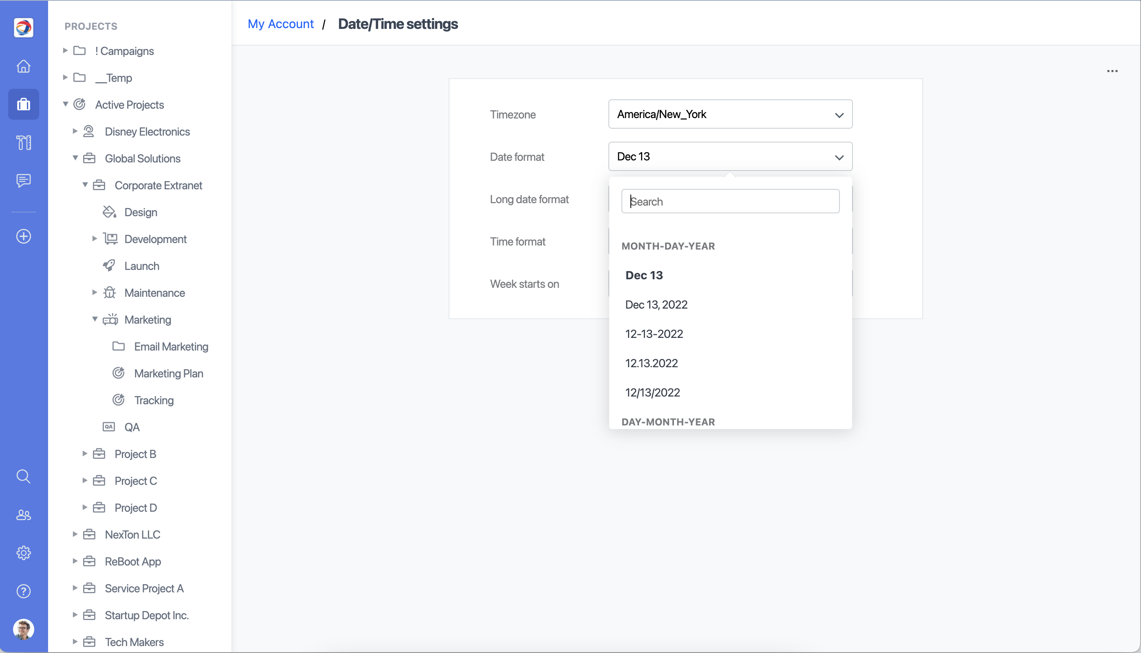
Task: Collapse Global Solutions
Action: click(75, 158)
